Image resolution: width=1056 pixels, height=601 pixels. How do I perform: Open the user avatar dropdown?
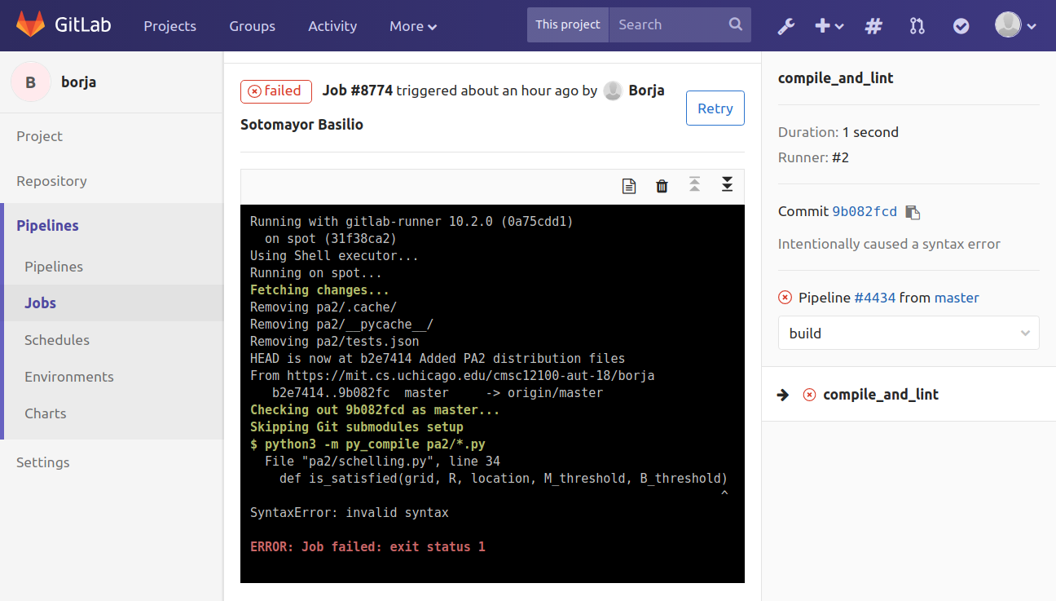click(x=1015, y=25)
